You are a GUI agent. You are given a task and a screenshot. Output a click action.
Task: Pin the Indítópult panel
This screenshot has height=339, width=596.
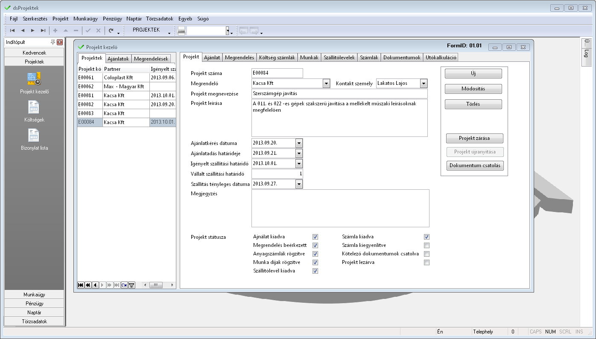click(53, 42)
